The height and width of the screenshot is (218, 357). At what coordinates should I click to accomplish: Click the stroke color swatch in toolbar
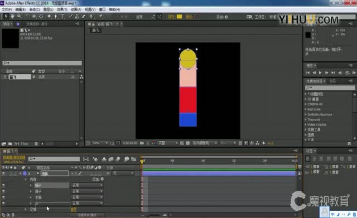click(197, 17)
